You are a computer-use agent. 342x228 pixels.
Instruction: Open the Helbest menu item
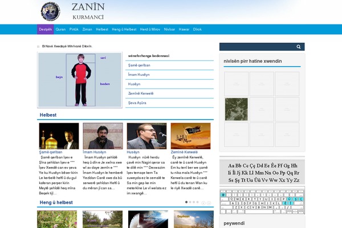(x=102, y=29)
